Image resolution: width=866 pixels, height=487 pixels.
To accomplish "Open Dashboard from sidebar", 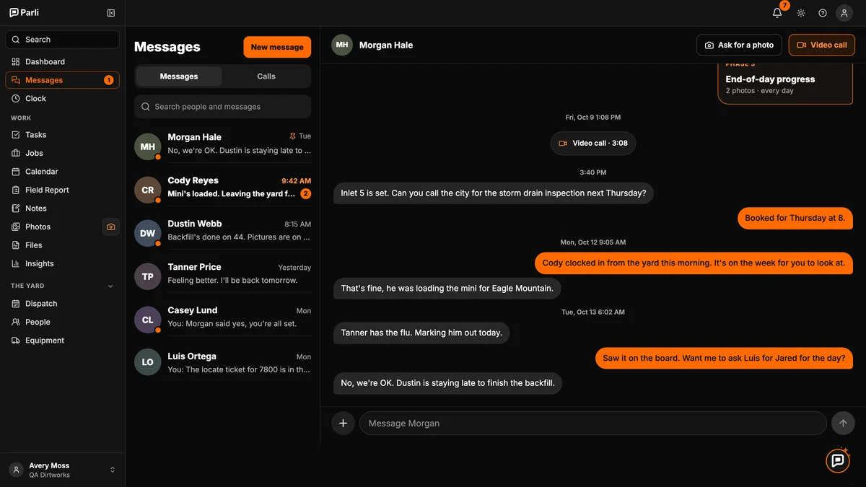I will pyautogui.click(x=63, y=61).
